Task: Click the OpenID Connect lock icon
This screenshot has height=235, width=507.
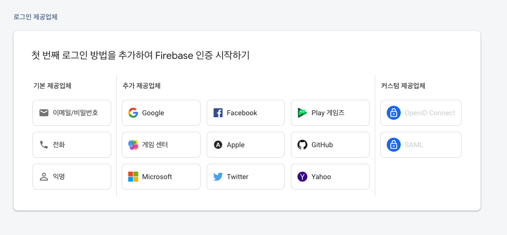Action: point(394,113)
